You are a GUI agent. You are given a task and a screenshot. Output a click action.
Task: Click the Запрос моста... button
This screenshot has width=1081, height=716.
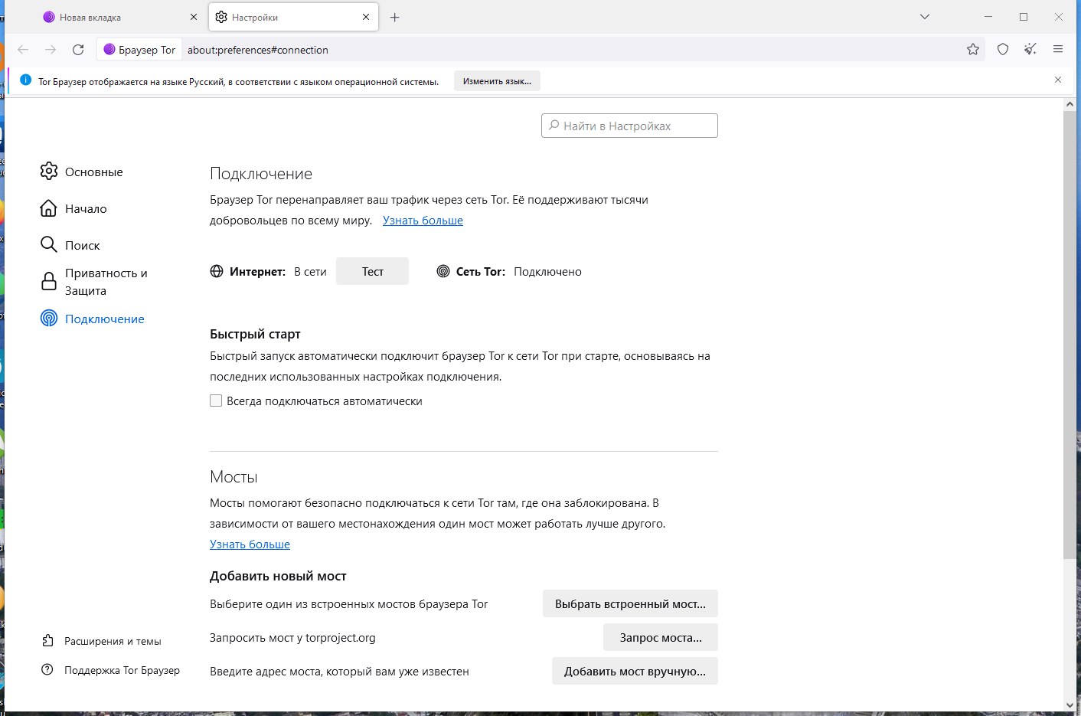pos(661,637)
